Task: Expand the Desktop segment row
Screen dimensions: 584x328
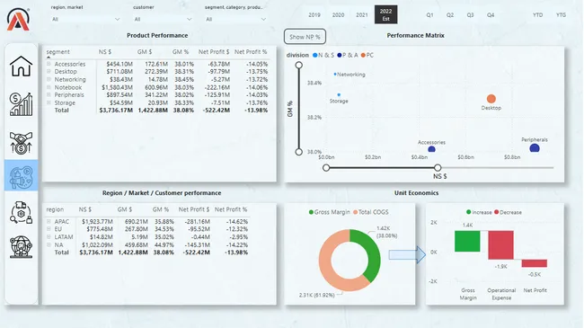Action: pyautogui.click(x=49, y=72)
